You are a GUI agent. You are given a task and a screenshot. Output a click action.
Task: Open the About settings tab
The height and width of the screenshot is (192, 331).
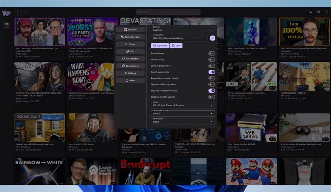[130, 81]
